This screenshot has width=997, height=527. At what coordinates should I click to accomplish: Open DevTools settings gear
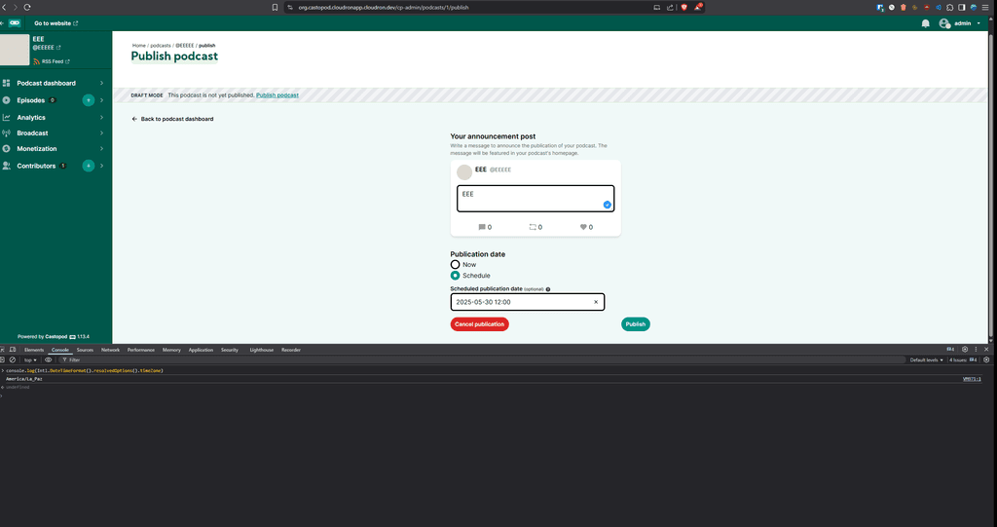tap(965, 350)
